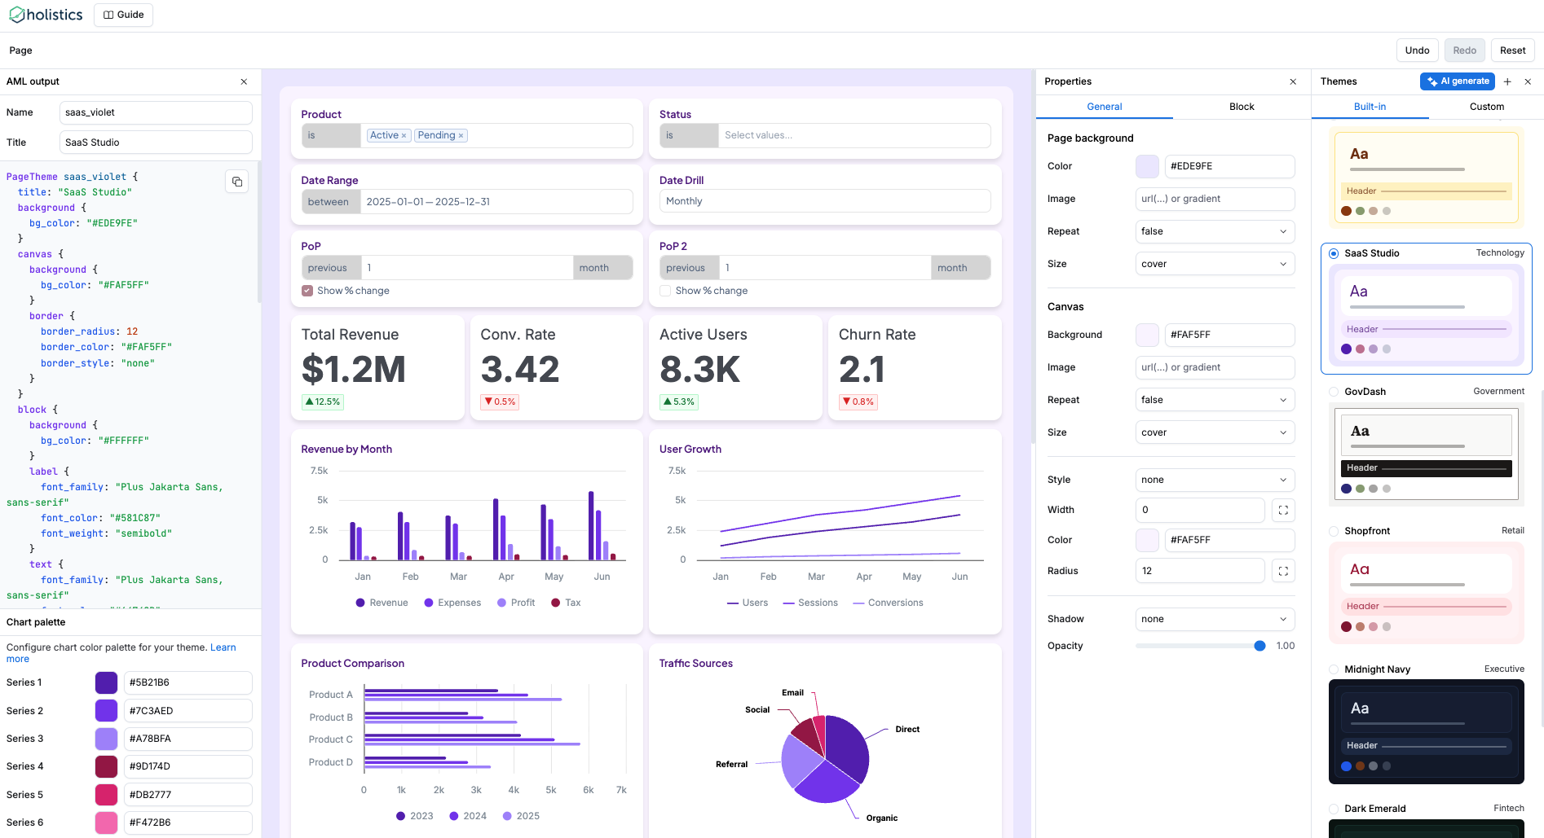Close the AML output panel

[244, 81]
